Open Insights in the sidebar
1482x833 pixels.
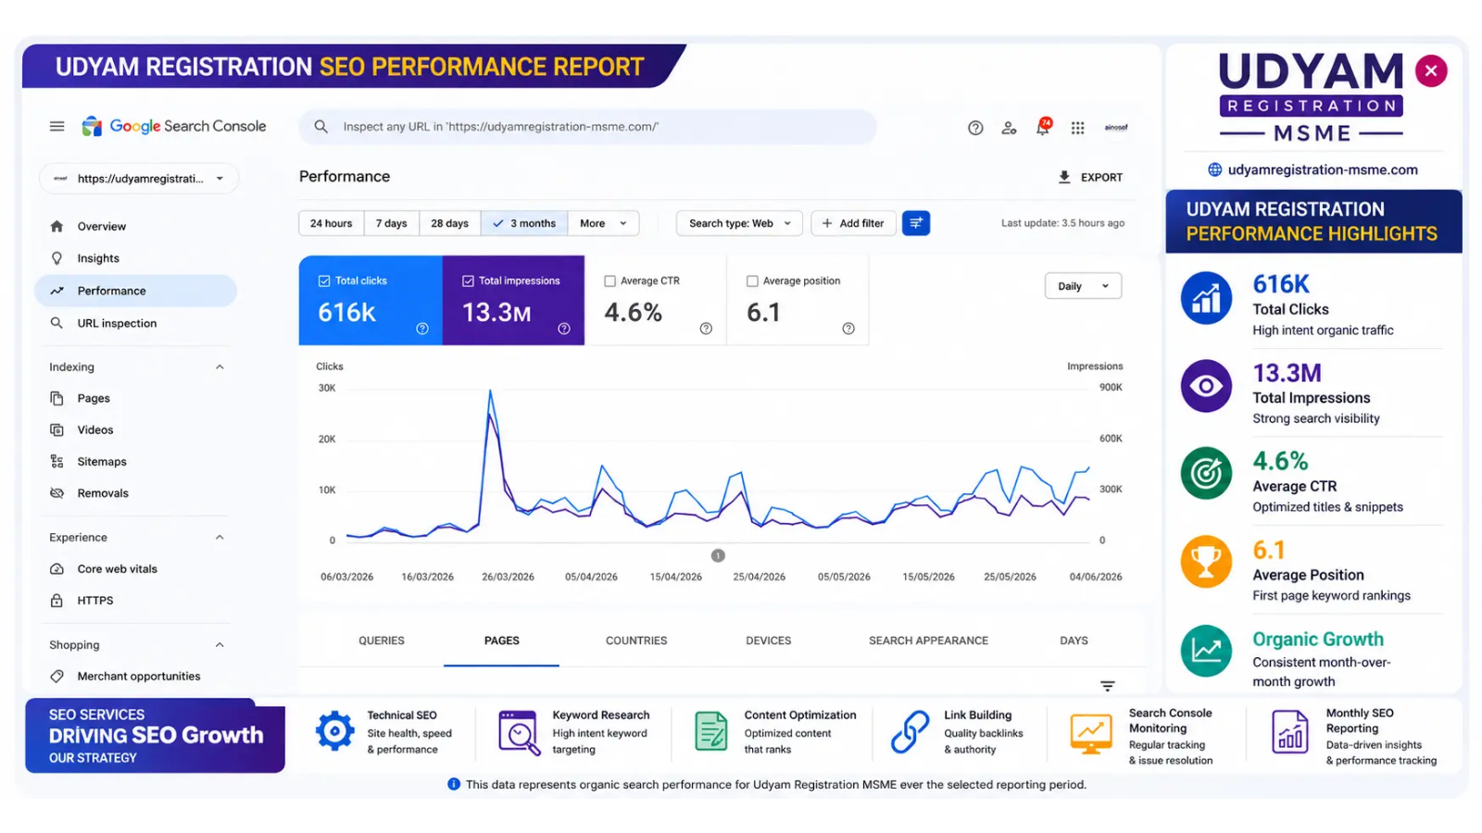click(135, 258)
